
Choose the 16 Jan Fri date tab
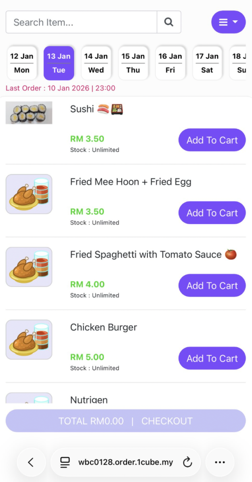tap(170, 63)
